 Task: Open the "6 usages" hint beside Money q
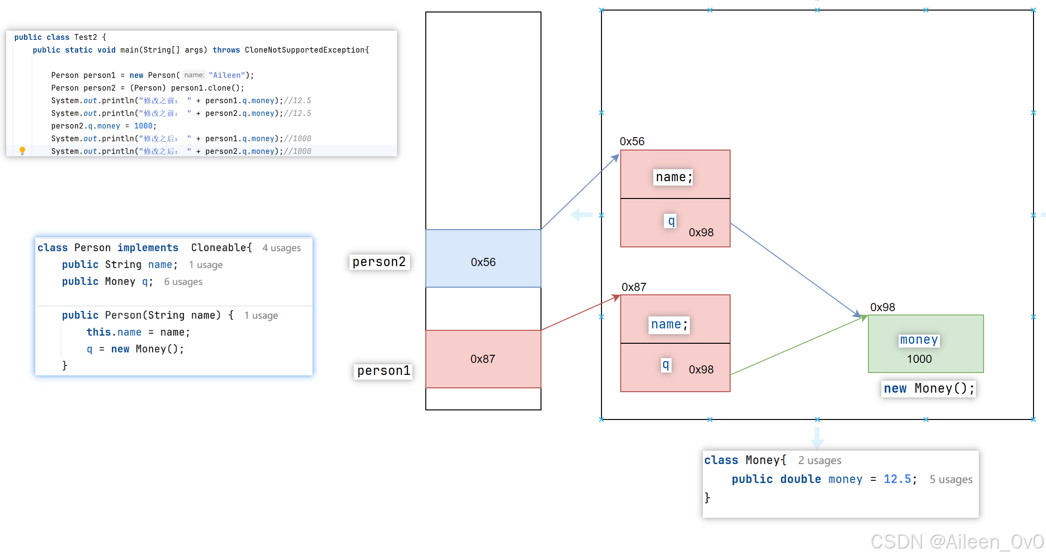pos(183,281)
